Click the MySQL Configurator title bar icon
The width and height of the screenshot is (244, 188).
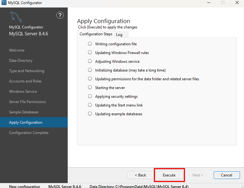coord(4,2)
